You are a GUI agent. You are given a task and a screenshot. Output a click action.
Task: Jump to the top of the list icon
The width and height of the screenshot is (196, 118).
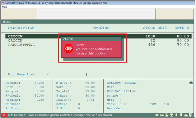click(167, 115)
